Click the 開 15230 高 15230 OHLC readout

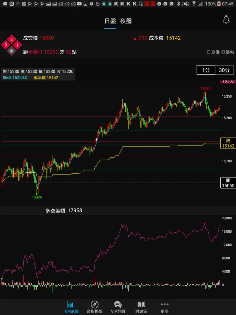point(38,71)
